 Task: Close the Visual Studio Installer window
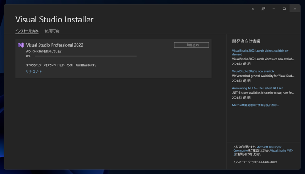[x=295, y=9]
